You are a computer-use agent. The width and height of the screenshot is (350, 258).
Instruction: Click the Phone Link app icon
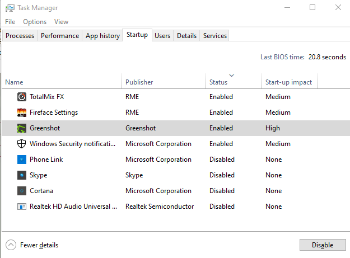tap(22, 160)
